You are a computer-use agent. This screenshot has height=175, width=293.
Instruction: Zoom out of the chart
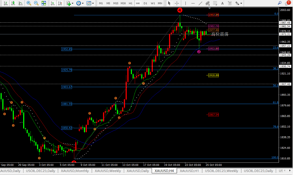click(36, 3)
